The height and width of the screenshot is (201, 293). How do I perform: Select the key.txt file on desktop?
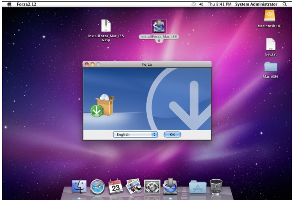[271, 44]
